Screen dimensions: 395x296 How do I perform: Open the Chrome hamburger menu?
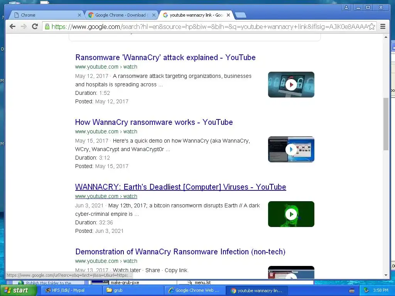[x=383, y=27]
